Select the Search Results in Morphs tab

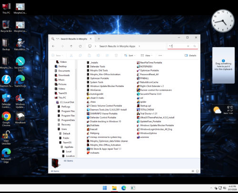[x=71, y=39]
